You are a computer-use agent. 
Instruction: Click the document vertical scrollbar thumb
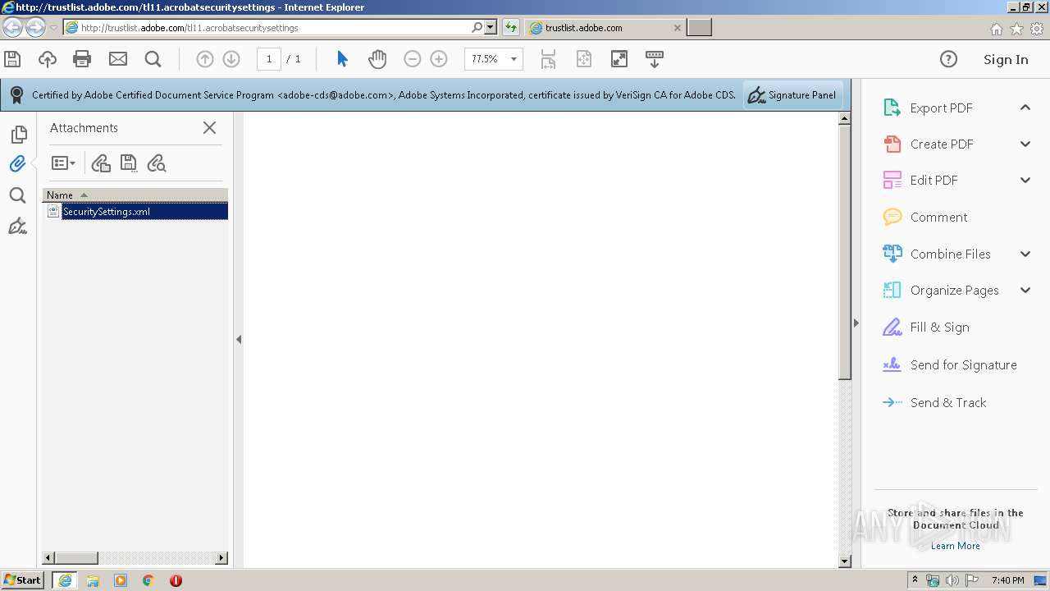(845, 252)
